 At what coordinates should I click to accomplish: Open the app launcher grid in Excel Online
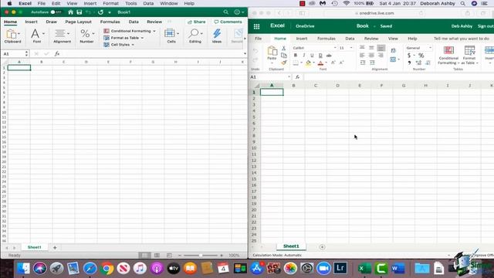(x=257, y=26)
